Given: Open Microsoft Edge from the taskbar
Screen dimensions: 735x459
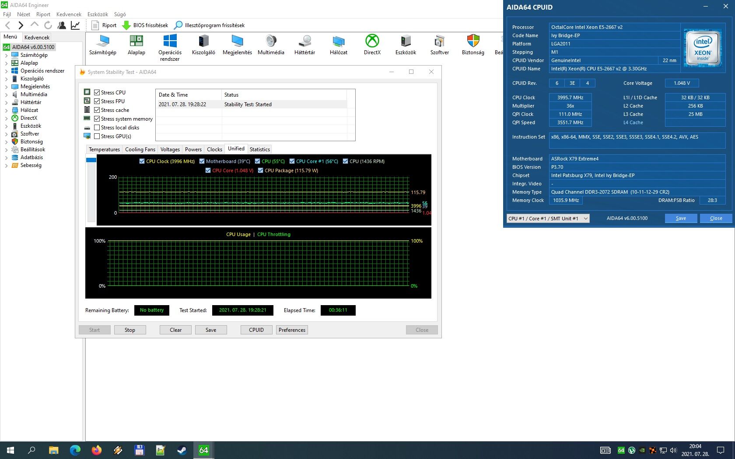Looking at the screenshot, I should coord(75,450).
